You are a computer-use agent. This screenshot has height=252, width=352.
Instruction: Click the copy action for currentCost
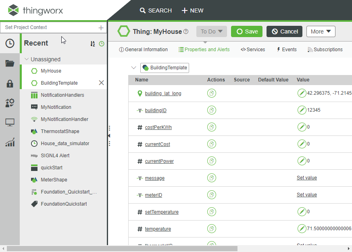coord(211,144)
